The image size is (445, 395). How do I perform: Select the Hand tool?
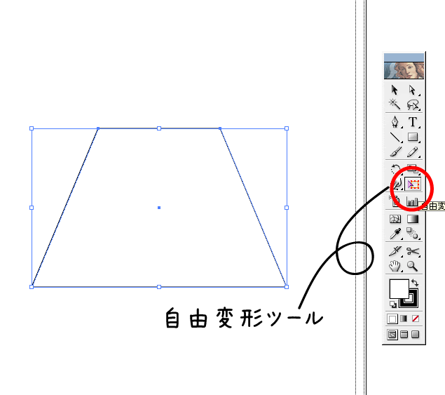click(395, 266)
